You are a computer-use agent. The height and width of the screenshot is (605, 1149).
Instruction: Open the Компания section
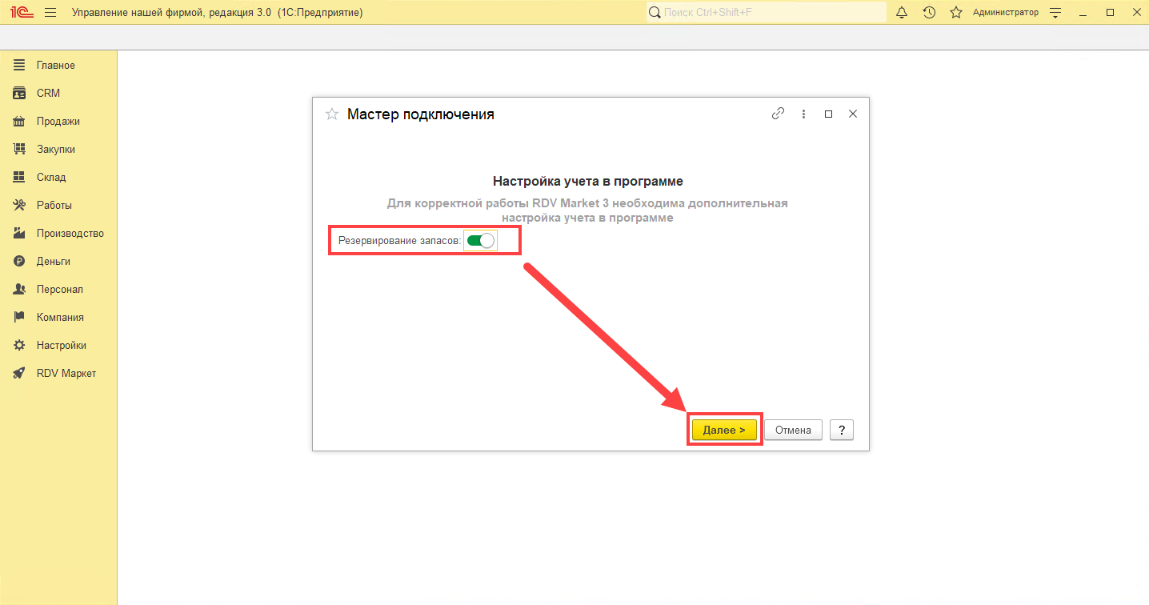[60, 317]
